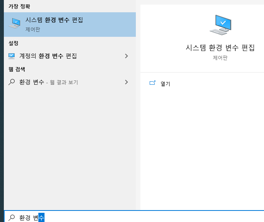
Task: Click the open-window icon next to 열기
Action: click(x=153, y=83)
